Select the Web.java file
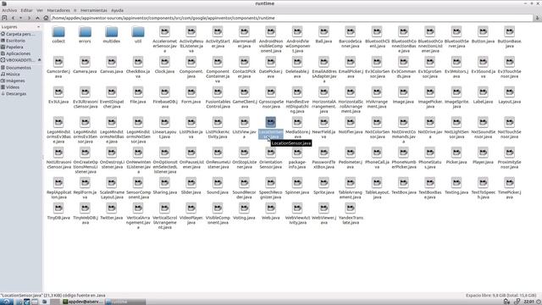 pos(271,212)
